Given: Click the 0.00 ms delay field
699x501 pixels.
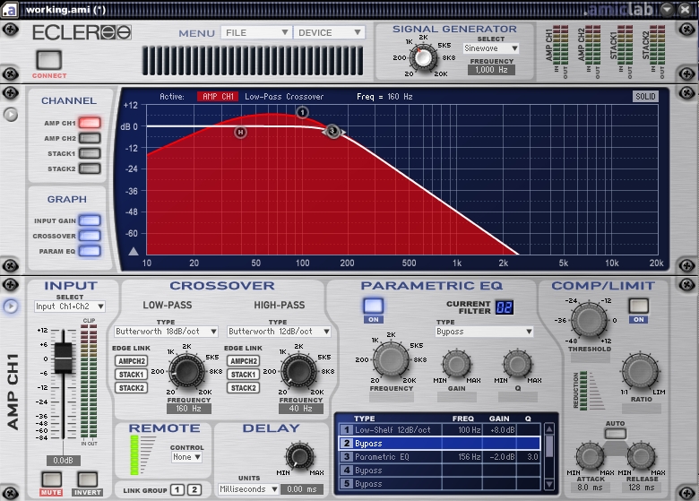Looking at the screenshot, I should click(x=302, y=489).
